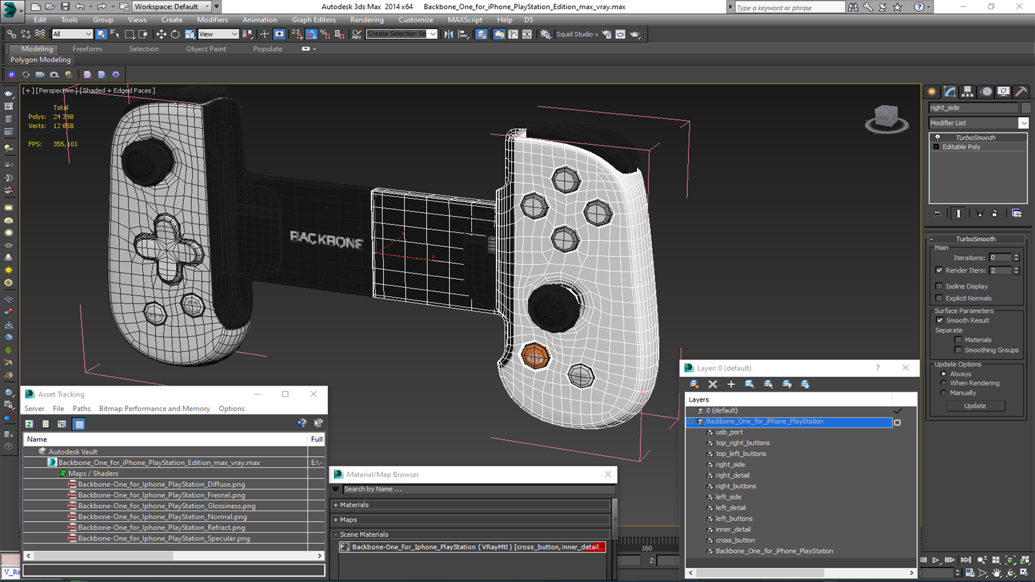Enable Isoline Display checkbox

(x=939, y=286)
